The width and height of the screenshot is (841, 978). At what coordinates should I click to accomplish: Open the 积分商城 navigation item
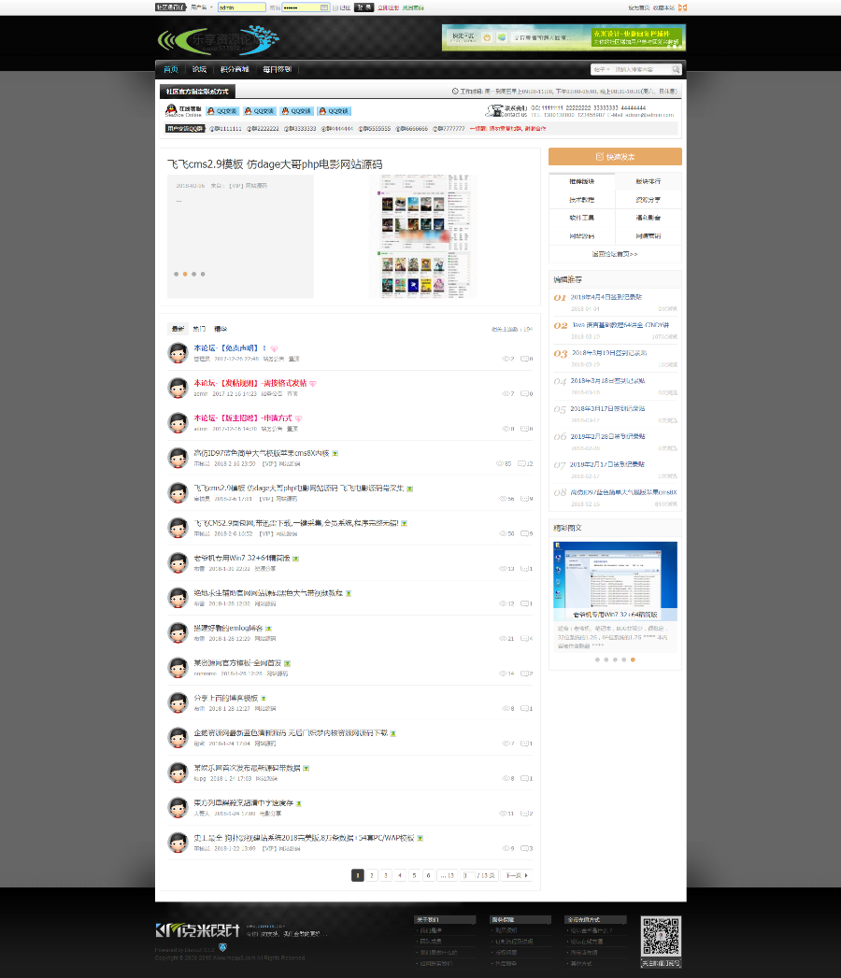tap(235, 69)
